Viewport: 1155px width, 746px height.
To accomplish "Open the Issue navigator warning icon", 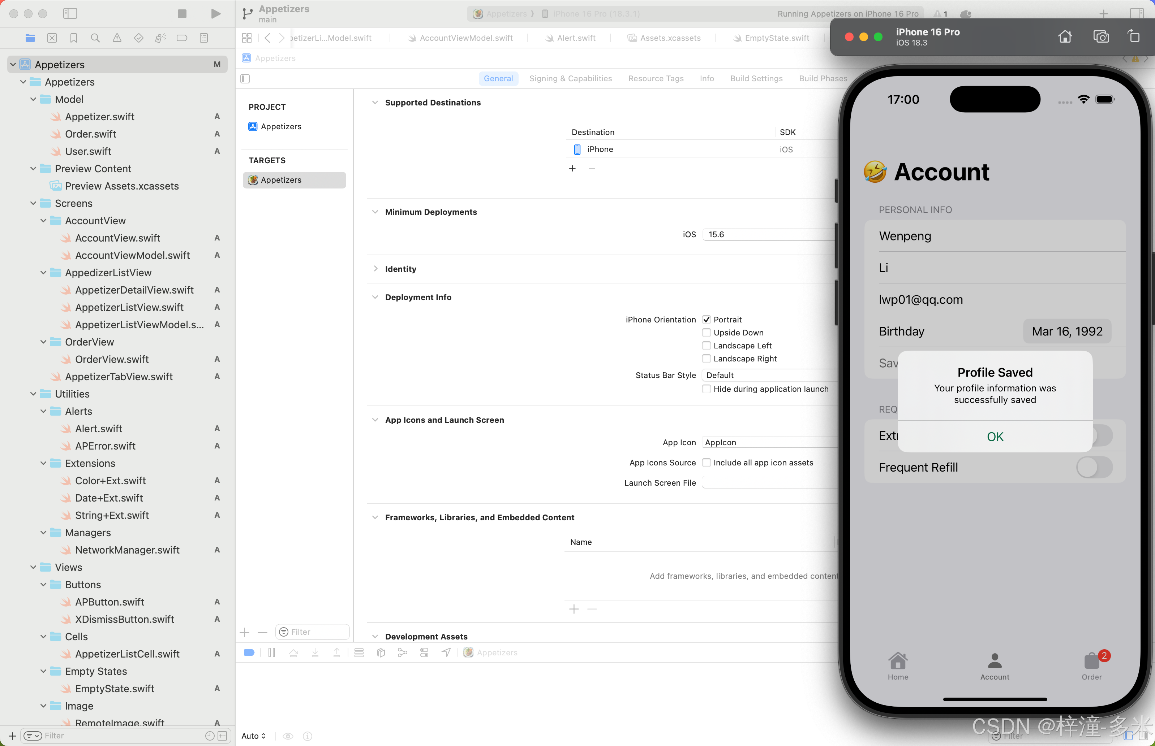I will click(117, 38).
